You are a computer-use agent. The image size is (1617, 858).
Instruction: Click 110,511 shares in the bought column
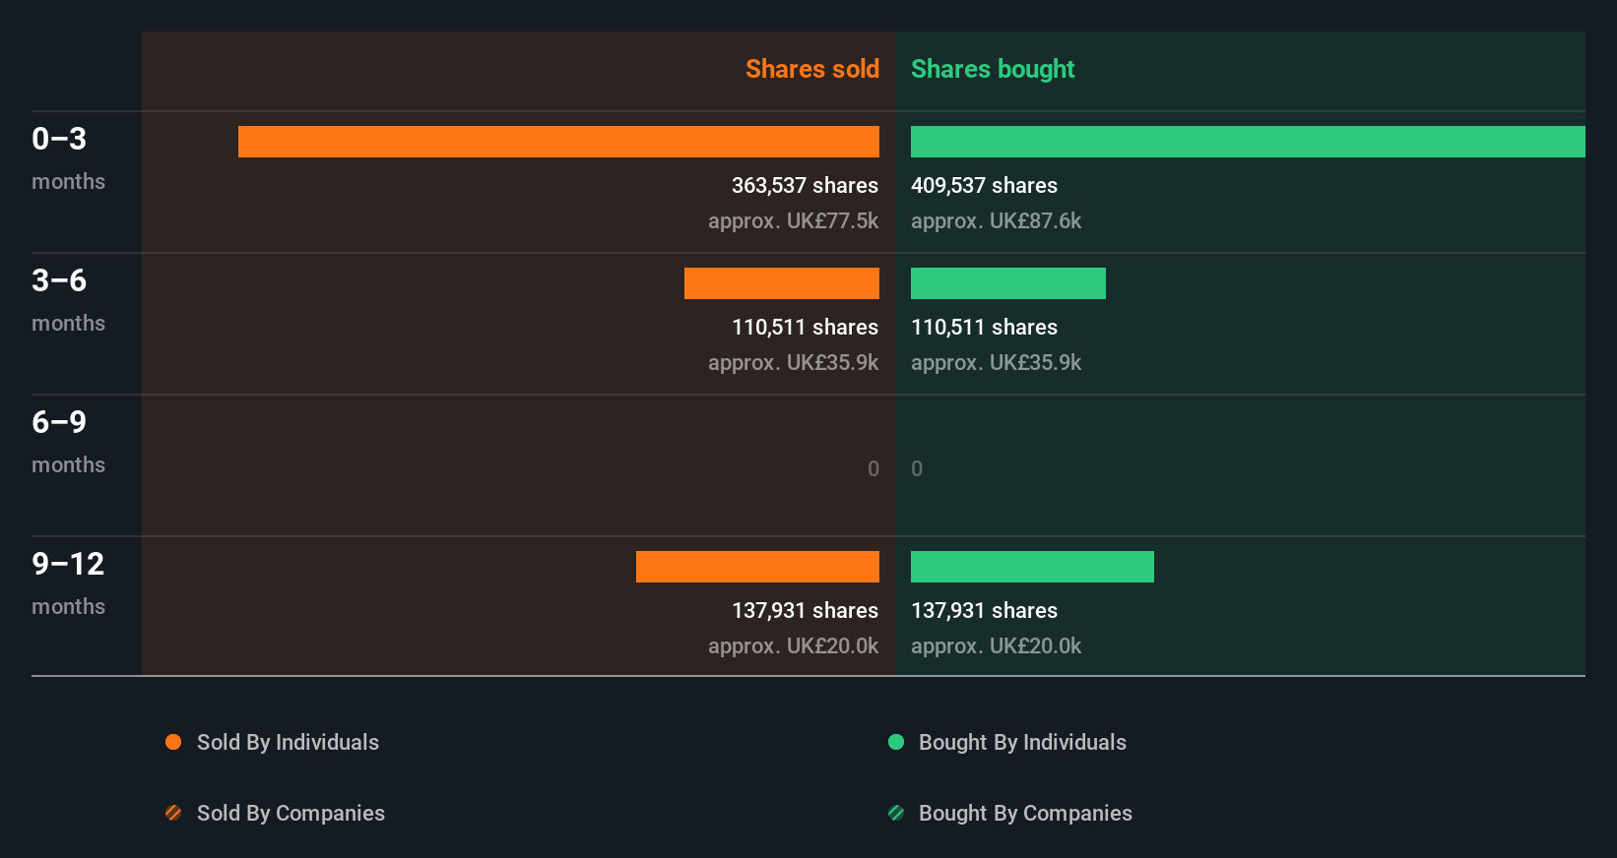point(984,328)
